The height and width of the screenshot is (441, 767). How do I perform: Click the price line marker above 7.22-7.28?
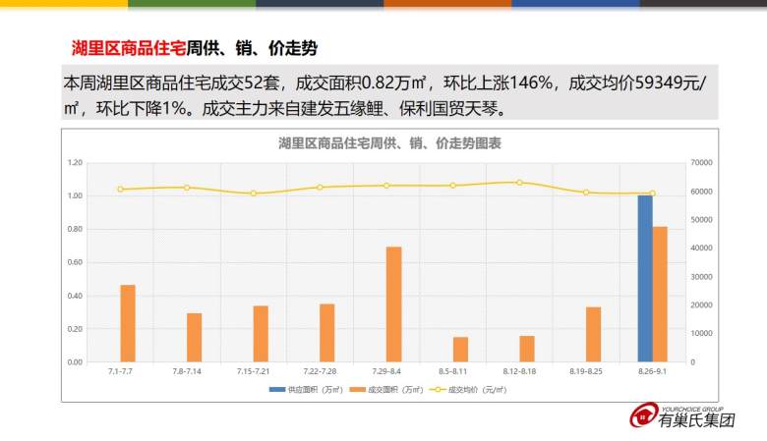[x=320, y=187]
